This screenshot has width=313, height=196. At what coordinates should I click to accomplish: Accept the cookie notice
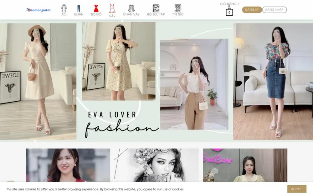click(297, 189)
